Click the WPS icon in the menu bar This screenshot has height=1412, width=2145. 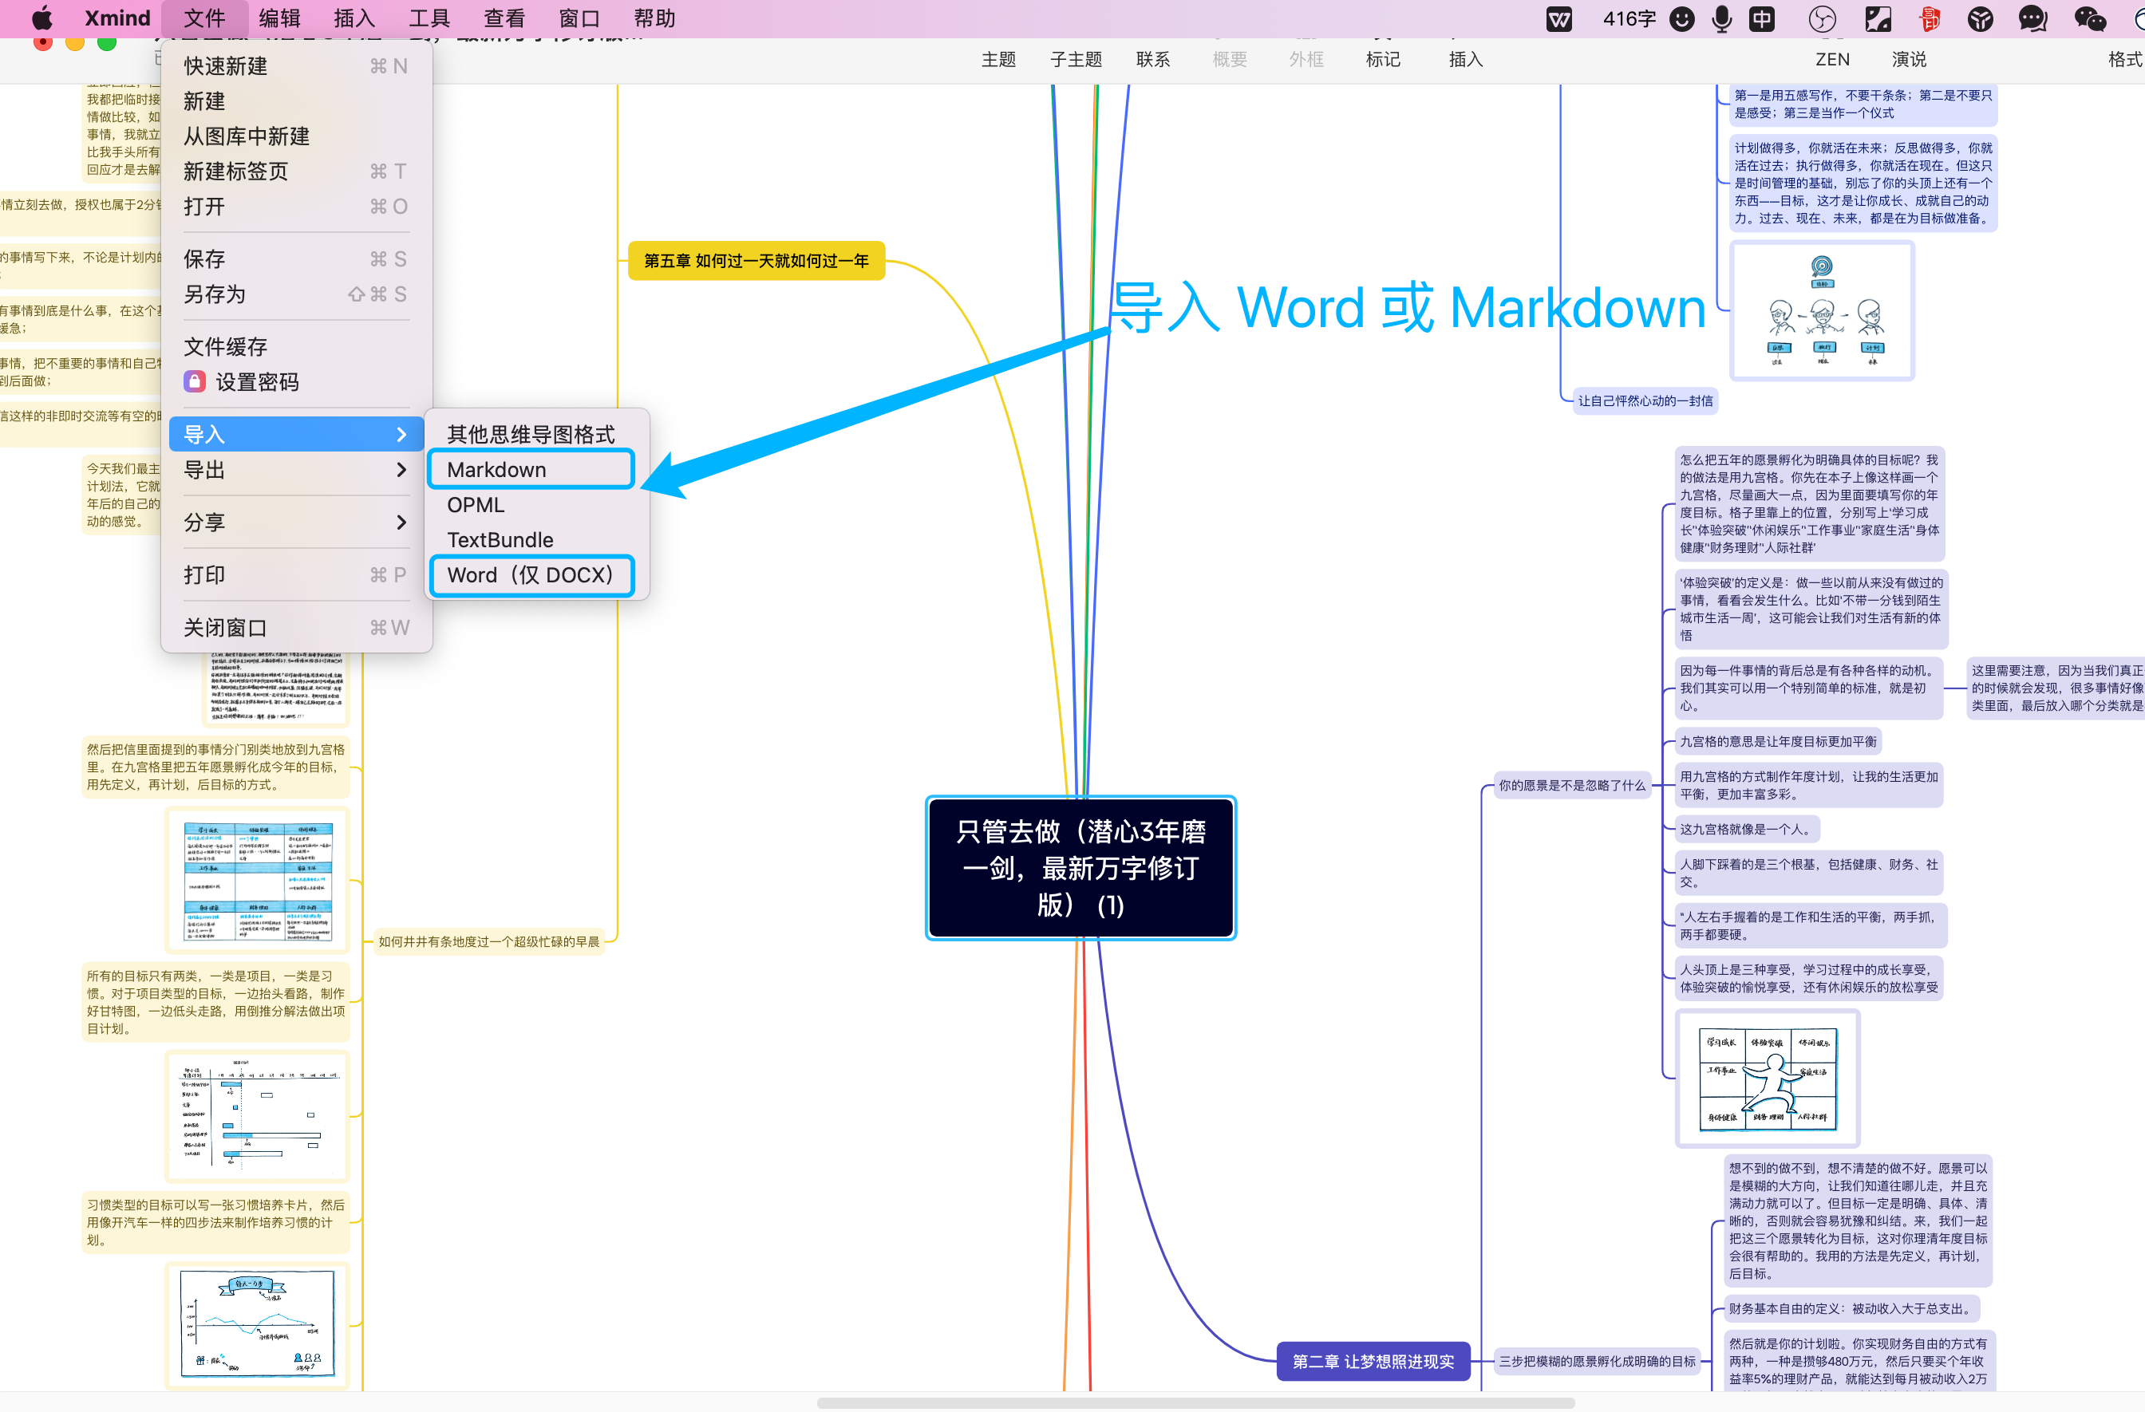coord(1558,19)
